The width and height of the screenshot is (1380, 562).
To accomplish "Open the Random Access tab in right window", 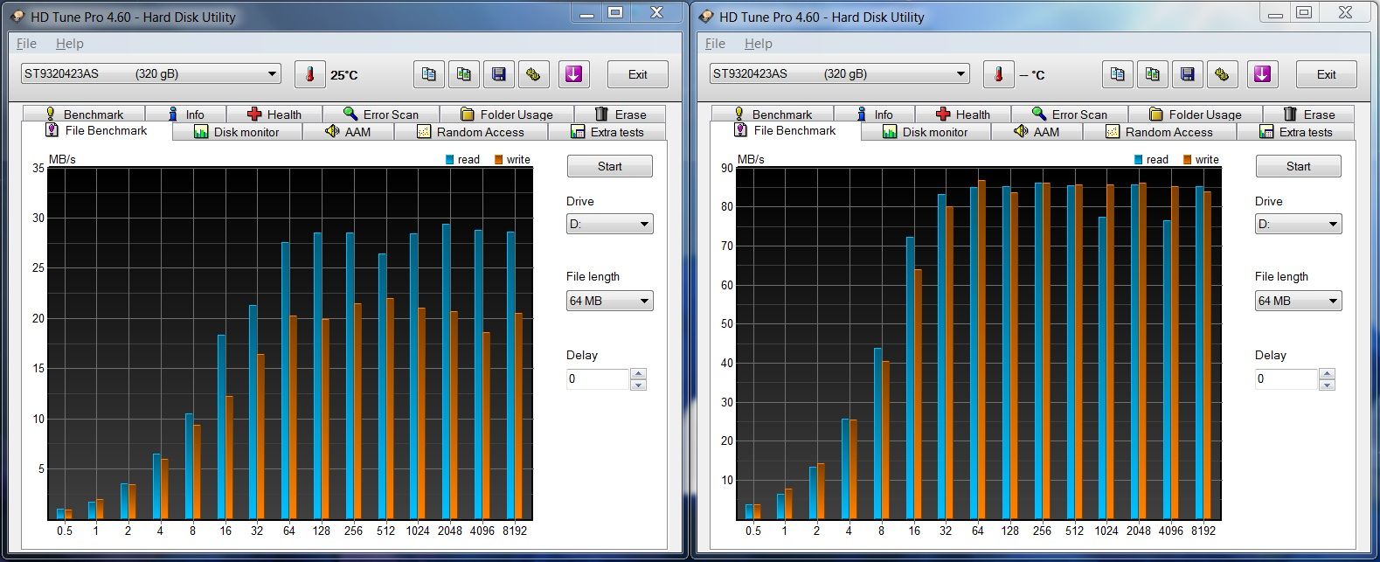I will coord(1159,132).
